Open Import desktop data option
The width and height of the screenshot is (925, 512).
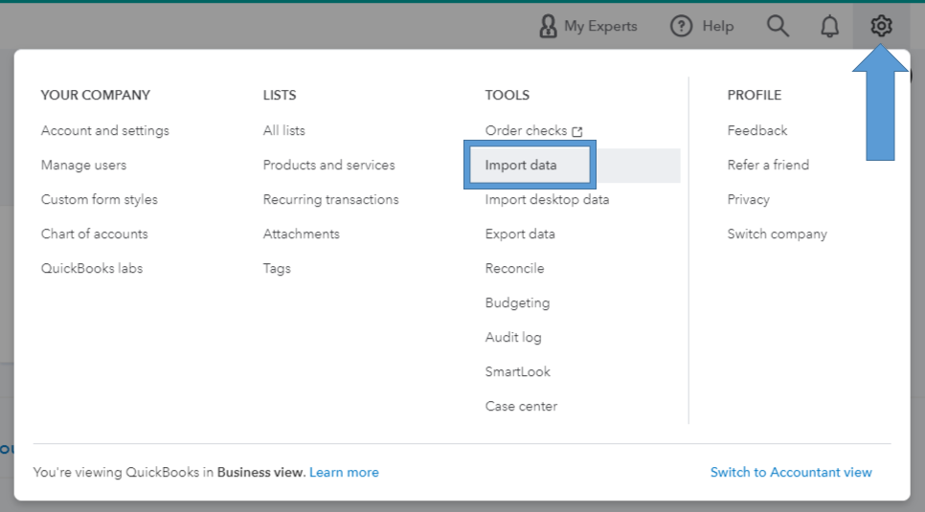pos(547,200)
